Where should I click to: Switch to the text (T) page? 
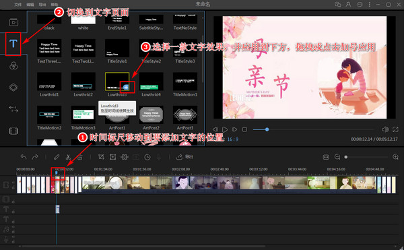(13, 44)
